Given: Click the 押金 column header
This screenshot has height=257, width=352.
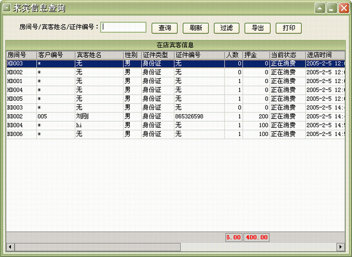Looking at the screenshot, I should (x=256, y=55).
